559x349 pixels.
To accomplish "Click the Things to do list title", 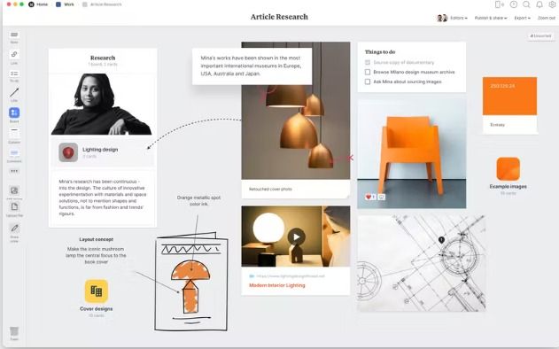I will point(380,52).
